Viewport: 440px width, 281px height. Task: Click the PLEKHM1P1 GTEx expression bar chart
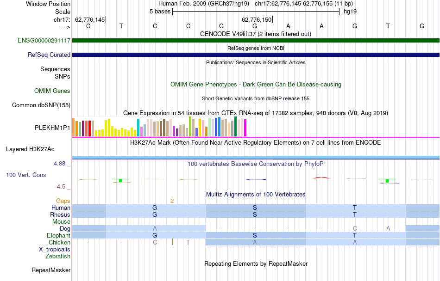click(x=159, y=127)
